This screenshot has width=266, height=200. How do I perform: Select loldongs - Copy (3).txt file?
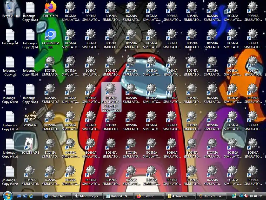[10, 121]
